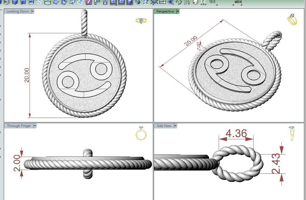Select the 2.00 dimension in Through Finger view
Screen dimensions: 306x200
[17, 163]
